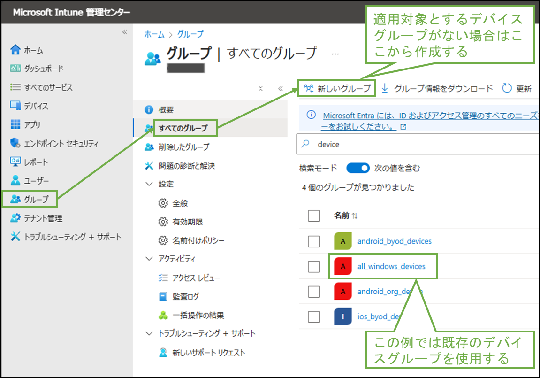Open ダッシュボード in sidebar
The height and width of the screenshot is (378, 540).
tap(37, 69)
